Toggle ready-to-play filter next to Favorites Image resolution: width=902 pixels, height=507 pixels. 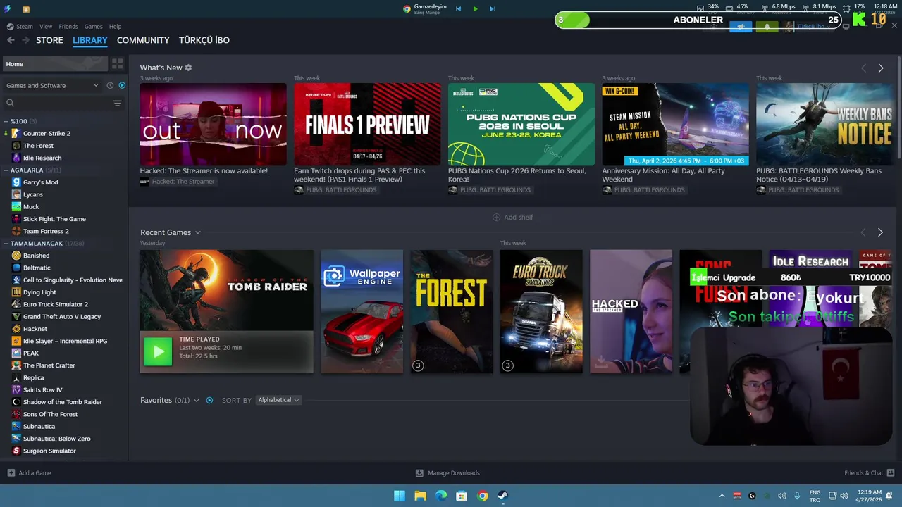(x=209, y=400)
